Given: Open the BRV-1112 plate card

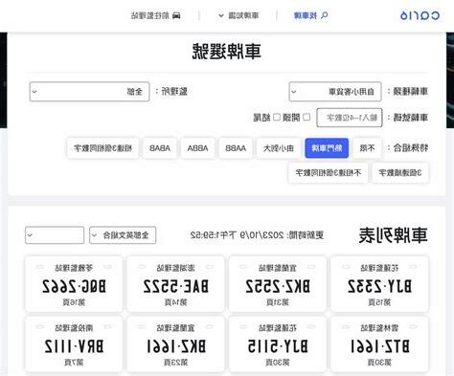Looking at the screenshot, I should pos(74,343).
